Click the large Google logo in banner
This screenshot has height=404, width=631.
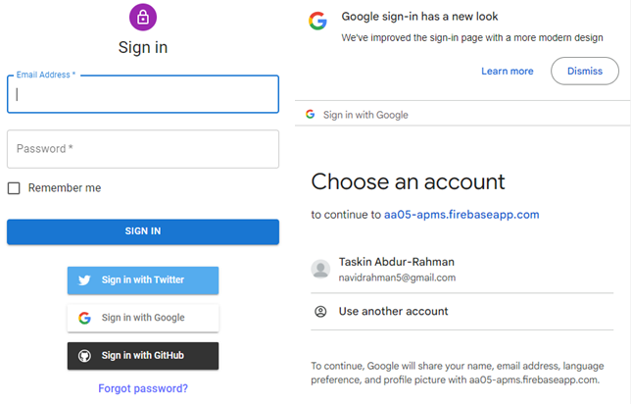pyautogui.click(x=317, y=21)
